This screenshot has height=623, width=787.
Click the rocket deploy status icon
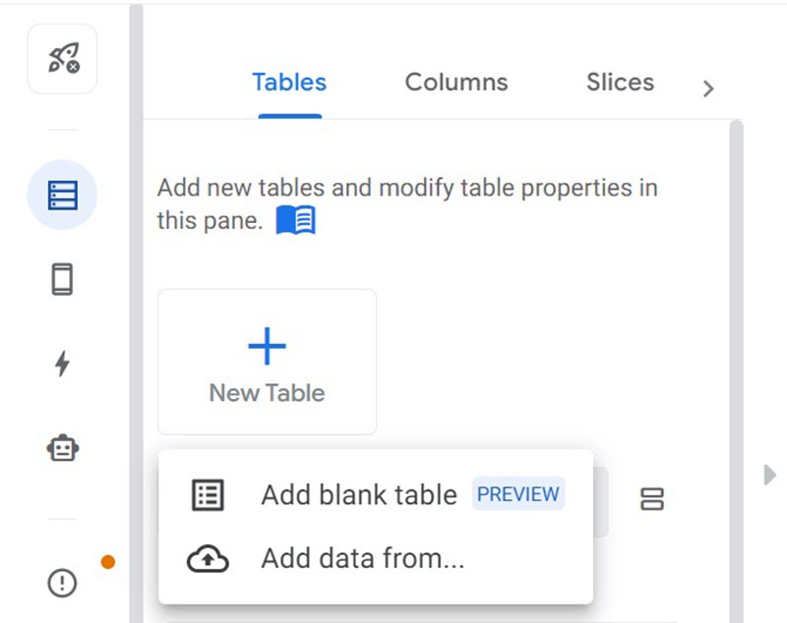pos(62,59)
